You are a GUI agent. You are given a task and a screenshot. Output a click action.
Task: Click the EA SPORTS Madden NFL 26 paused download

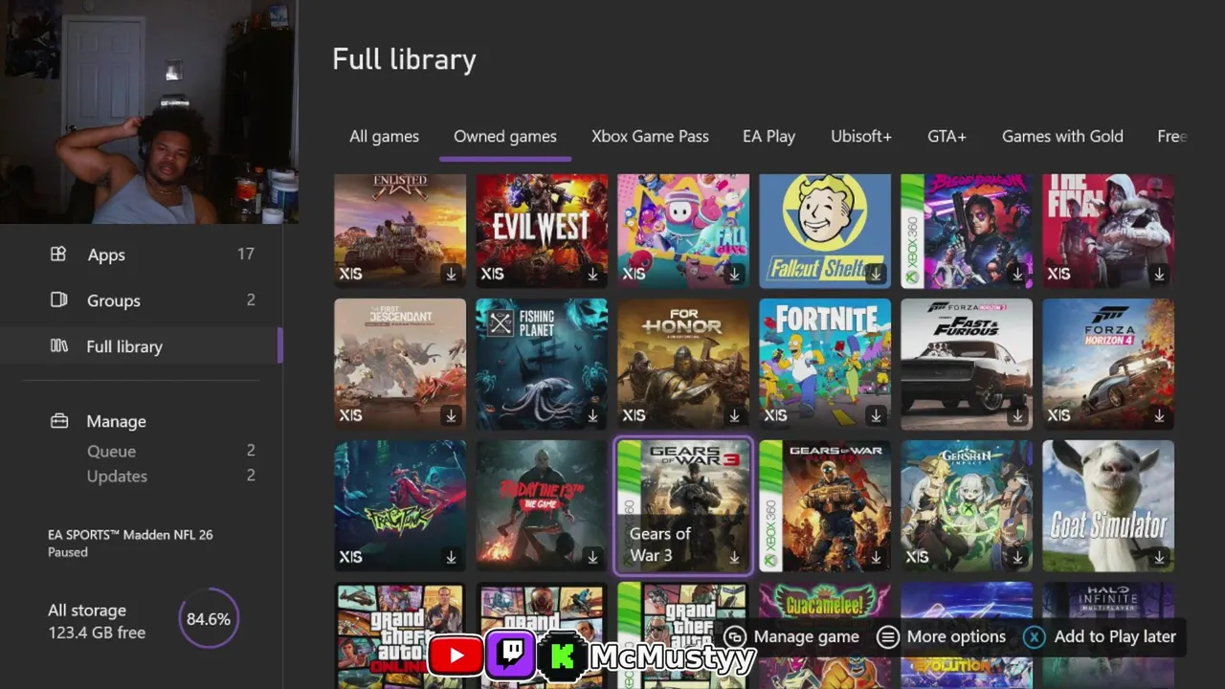(x=130, y=543)
